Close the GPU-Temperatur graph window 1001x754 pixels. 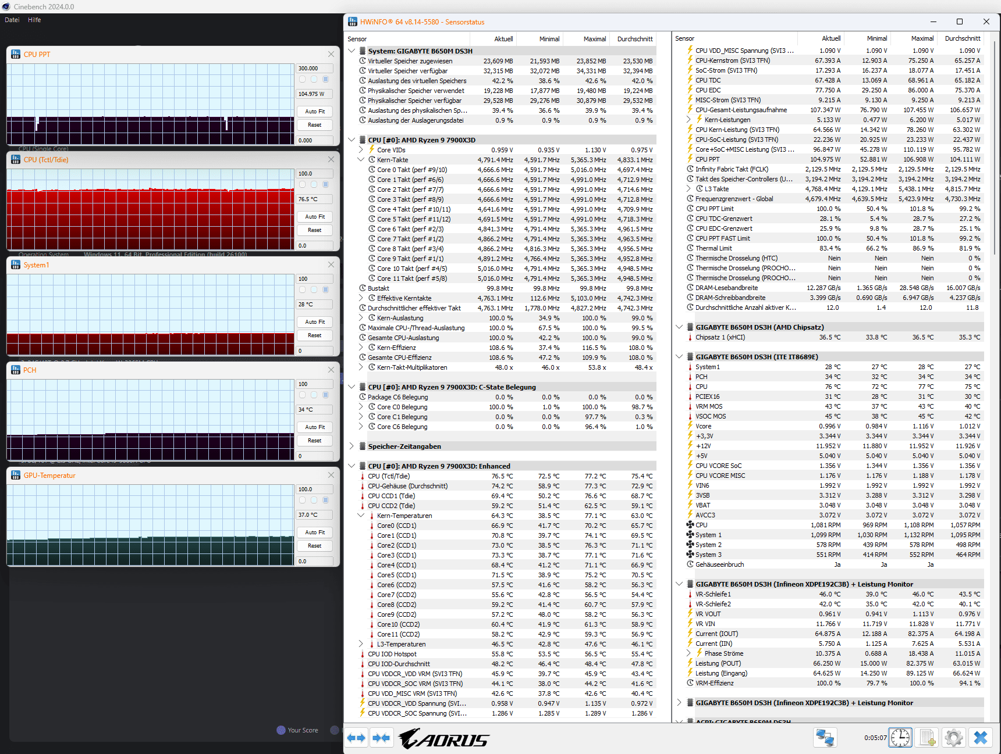coord(331,475)
